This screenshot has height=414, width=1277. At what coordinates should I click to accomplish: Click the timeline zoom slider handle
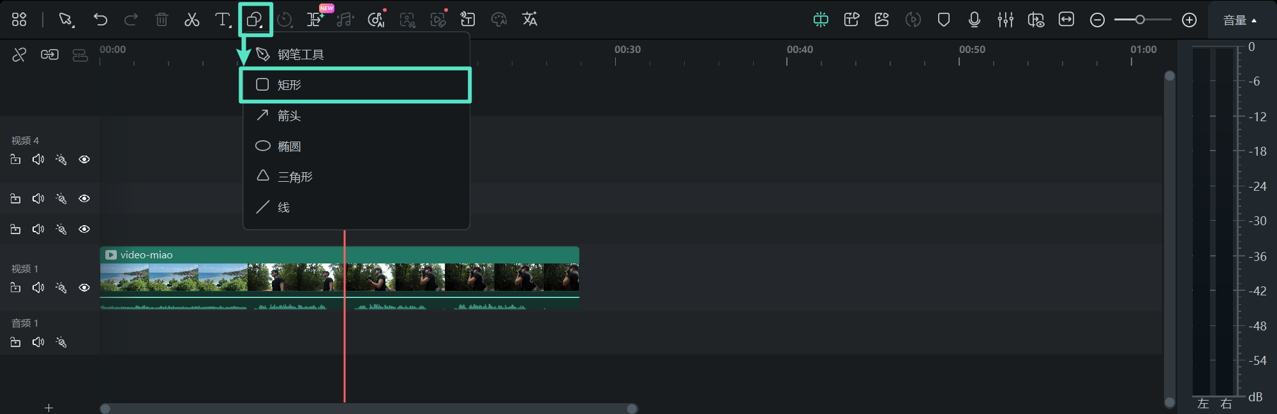tap(1140, 20)
